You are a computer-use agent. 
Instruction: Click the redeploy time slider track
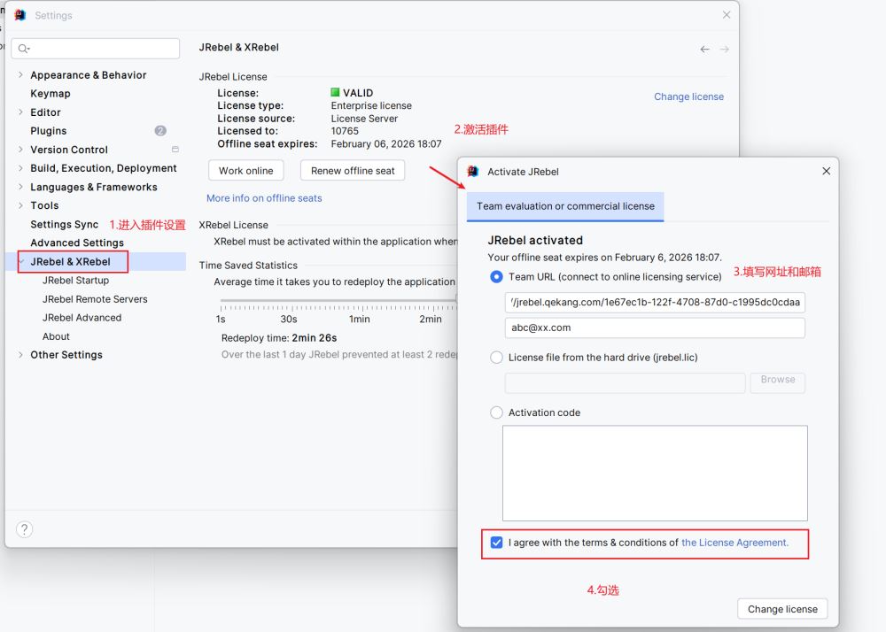click(338, 300)
